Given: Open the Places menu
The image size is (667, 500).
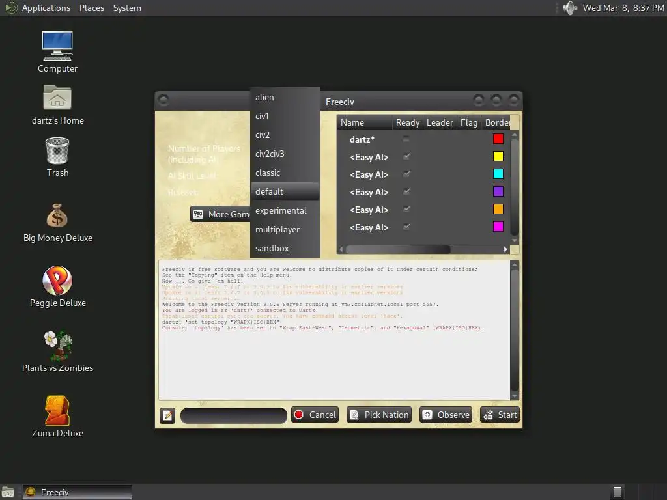Looking at the screenshot, I should 91,8.
